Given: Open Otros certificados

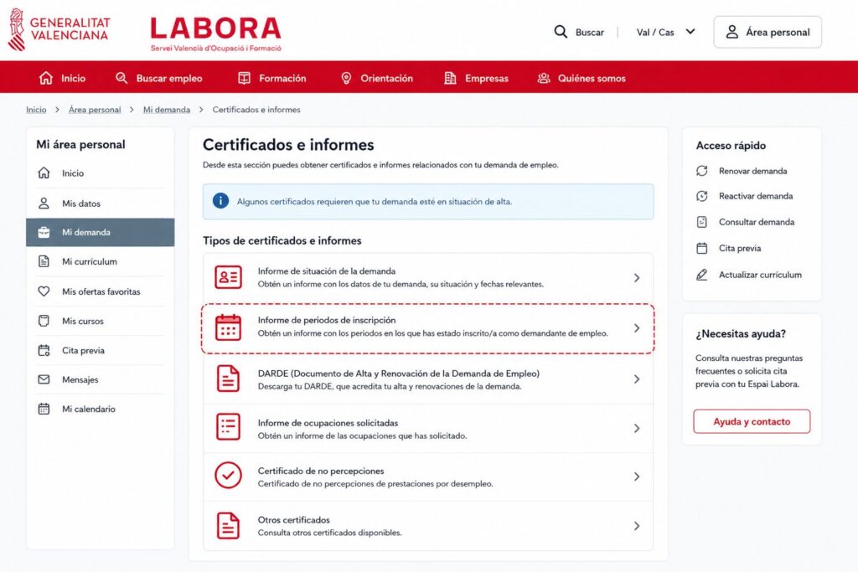Looking at the screenshot, I should click(x=428, y=525).
